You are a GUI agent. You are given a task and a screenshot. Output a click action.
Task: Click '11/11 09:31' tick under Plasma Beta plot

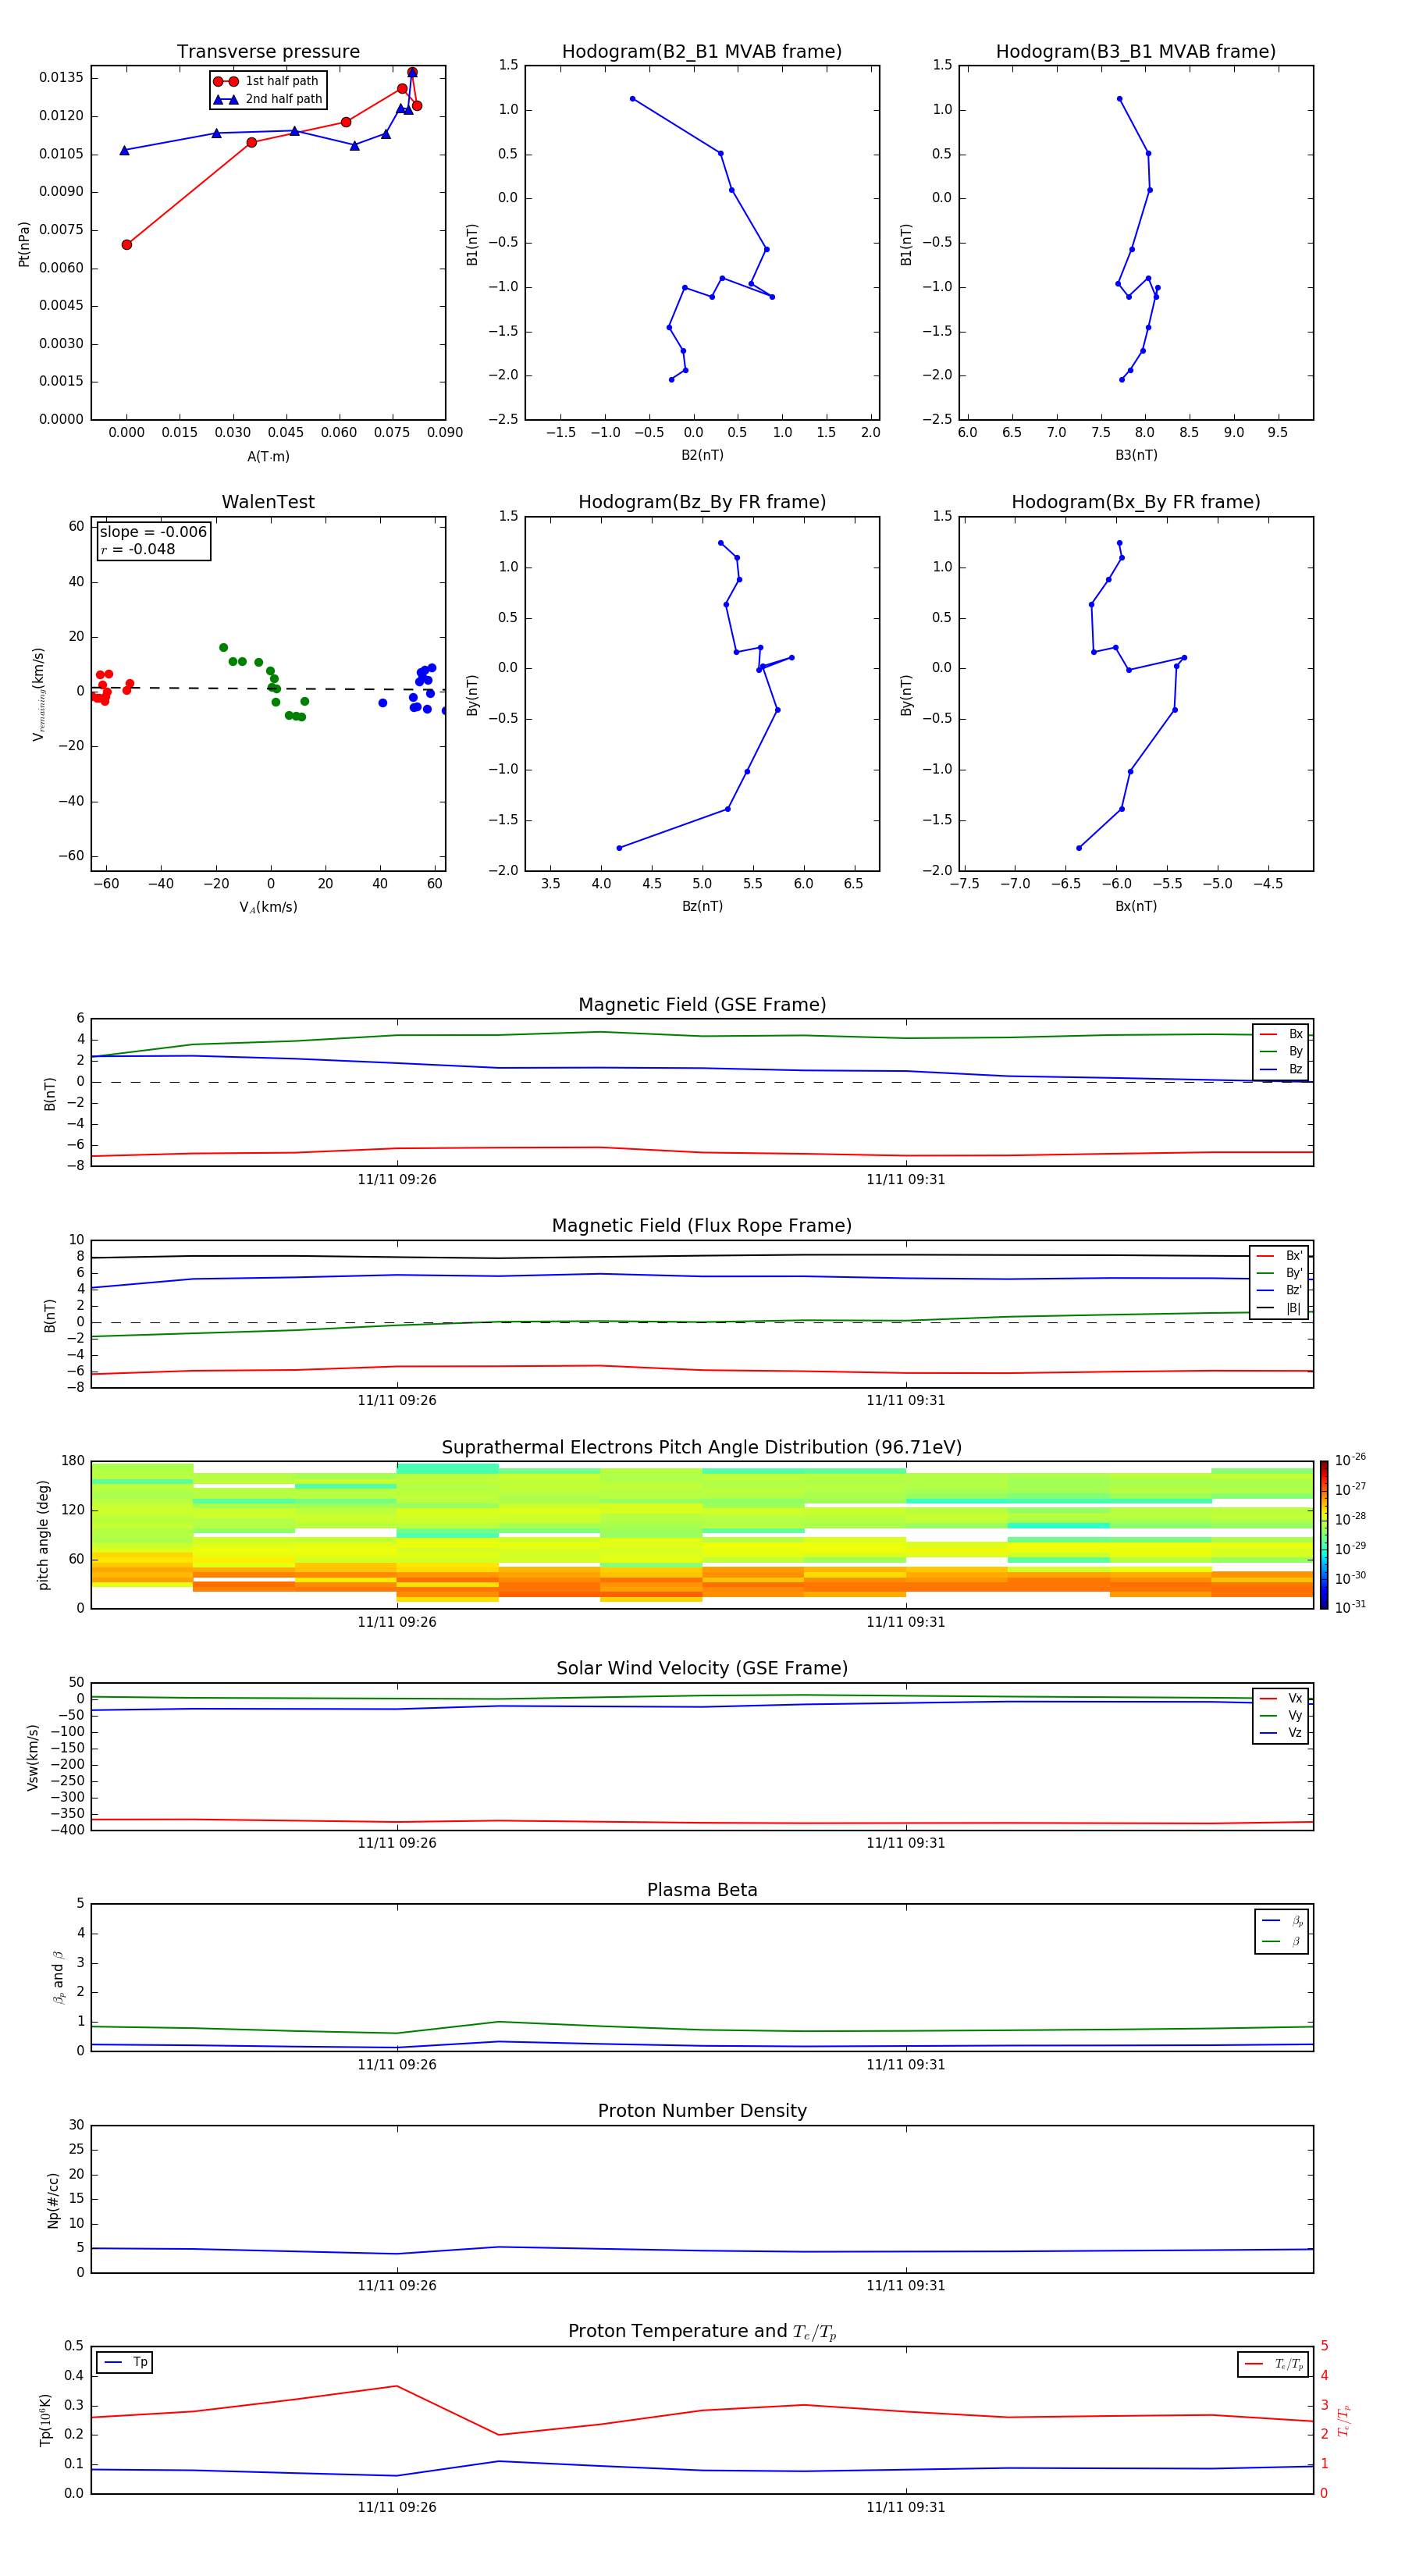click(x=906, y=2065)
